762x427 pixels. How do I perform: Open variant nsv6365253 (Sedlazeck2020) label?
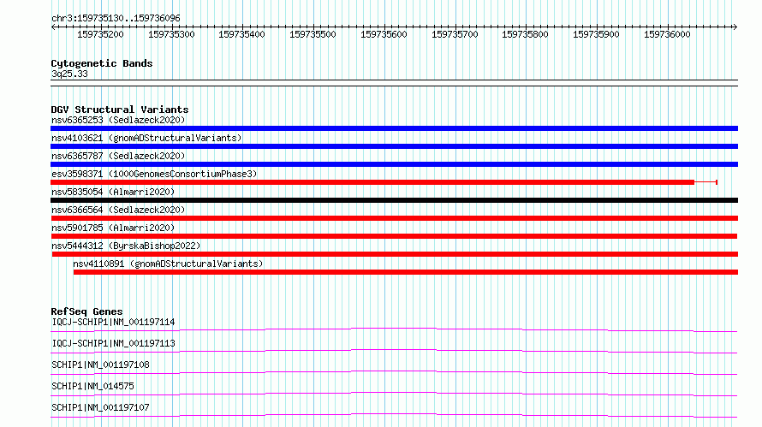click(118, 120)
